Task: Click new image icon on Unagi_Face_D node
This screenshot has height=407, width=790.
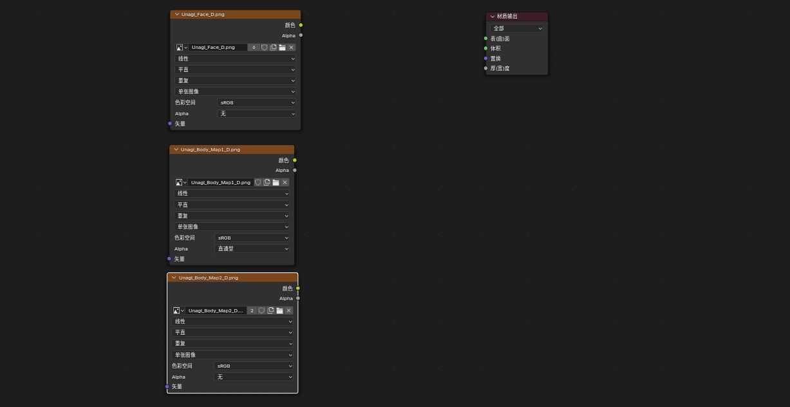Action: [273, 48]
